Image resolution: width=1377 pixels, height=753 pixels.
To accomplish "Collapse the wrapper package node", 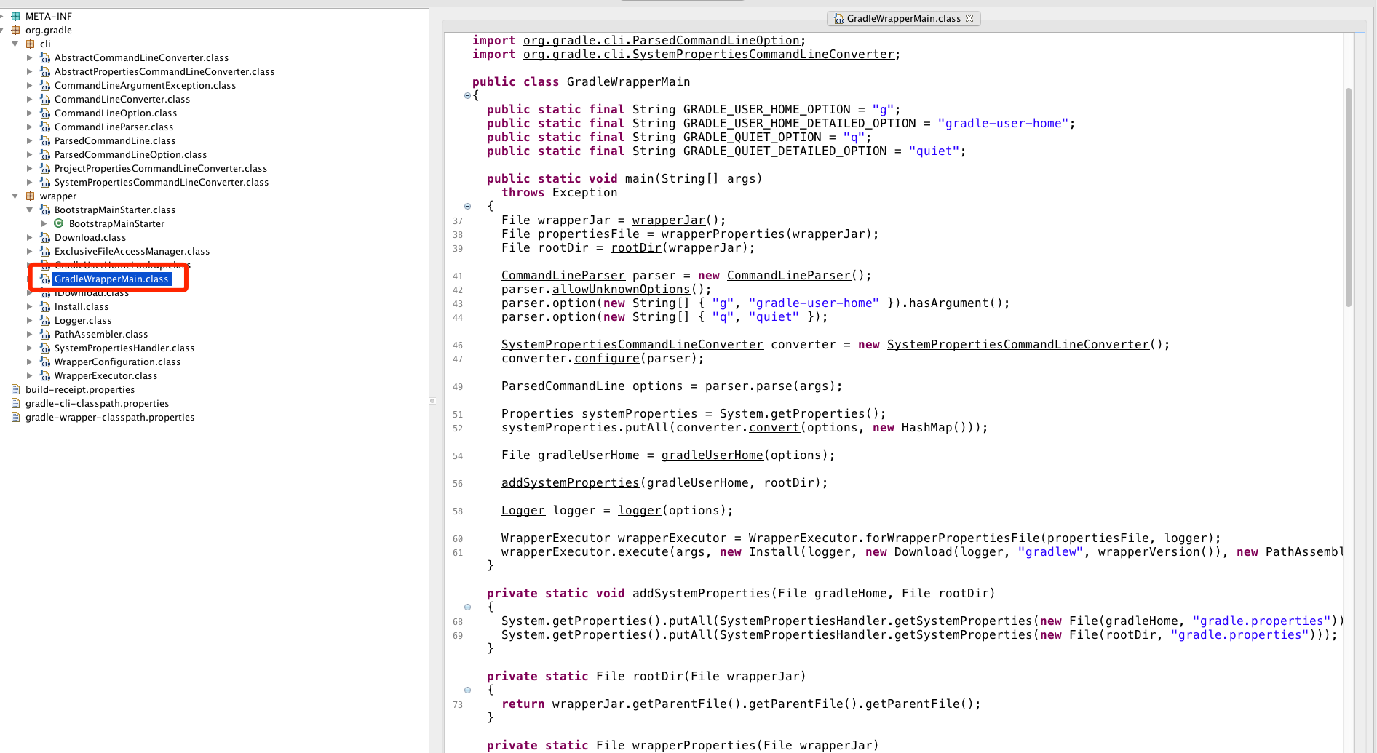I will [15, 196].
